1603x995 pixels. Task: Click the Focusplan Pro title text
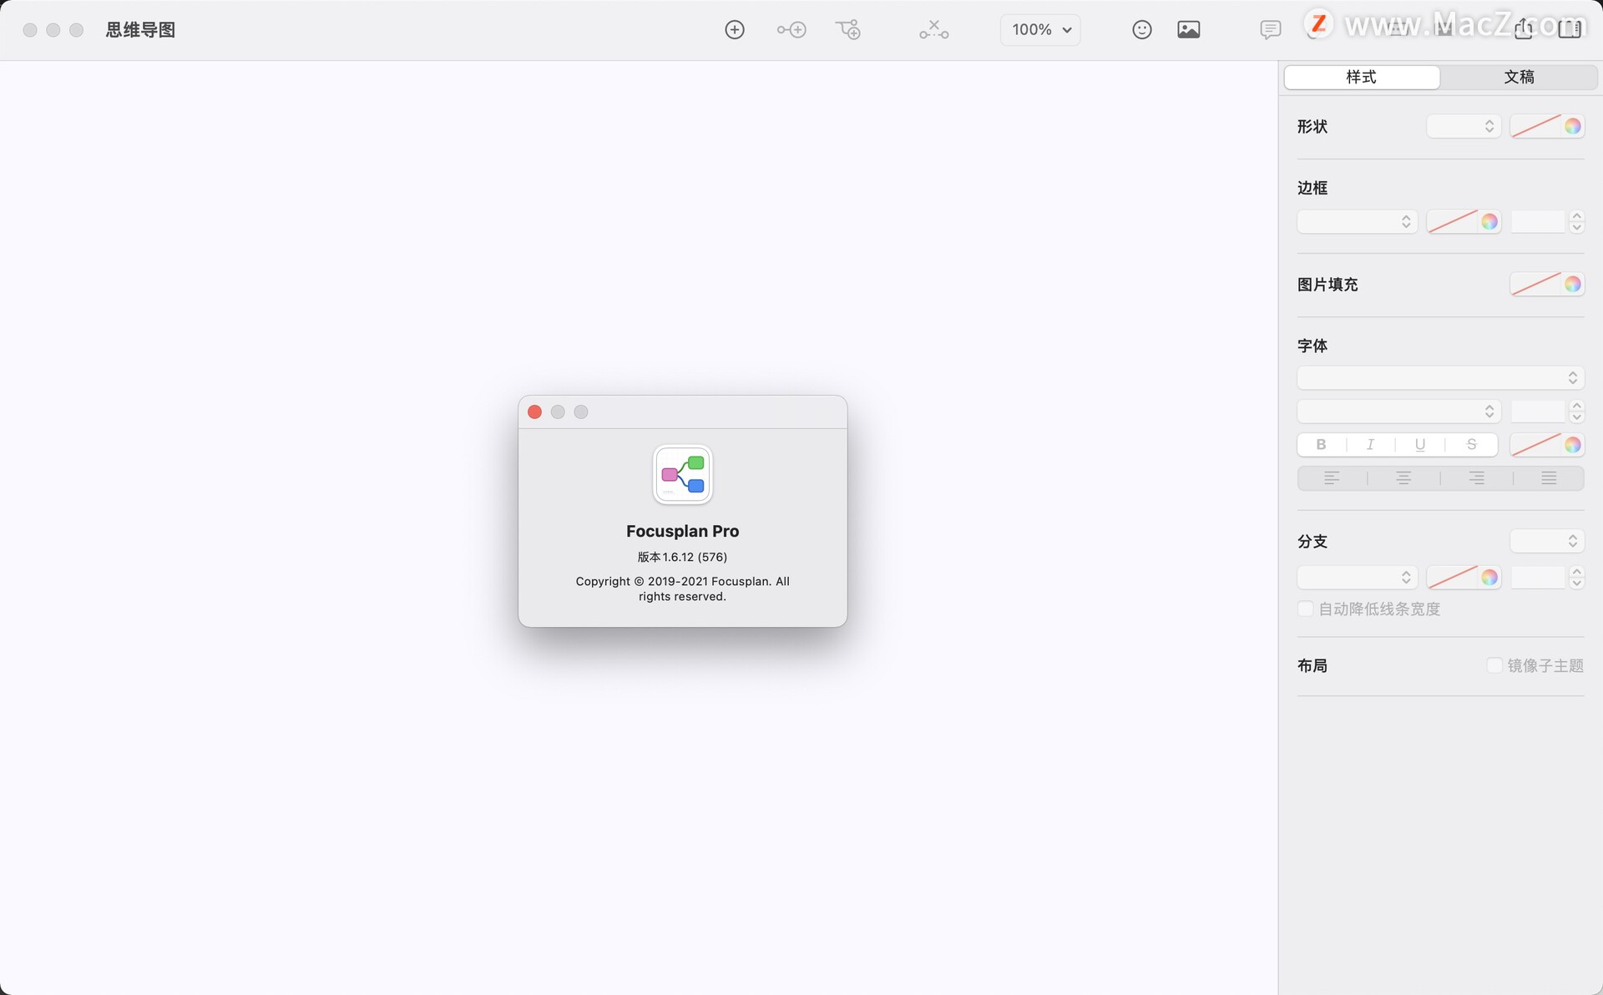(683, 531)
